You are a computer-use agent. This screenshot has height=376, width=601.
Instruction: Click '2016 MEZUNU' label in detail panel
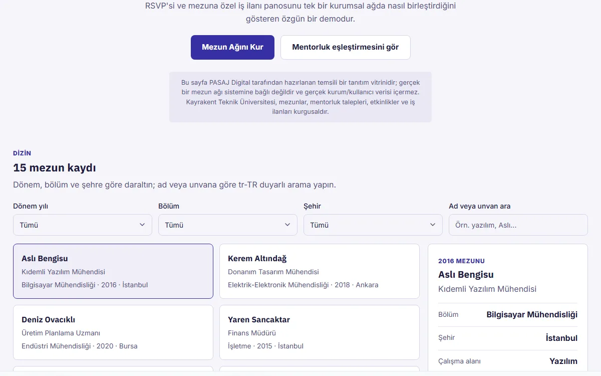coord(461,261)
